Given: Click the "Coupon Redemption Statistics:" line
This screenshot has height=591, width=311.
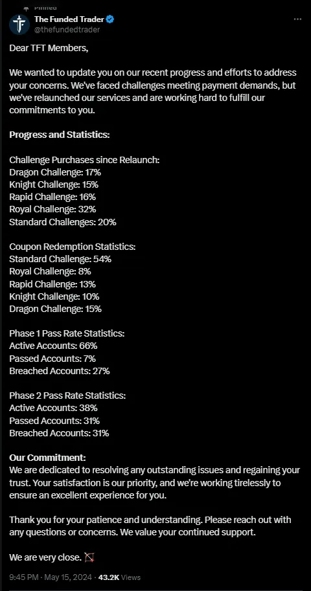Looking at the screenshot, I should point(72,247).
